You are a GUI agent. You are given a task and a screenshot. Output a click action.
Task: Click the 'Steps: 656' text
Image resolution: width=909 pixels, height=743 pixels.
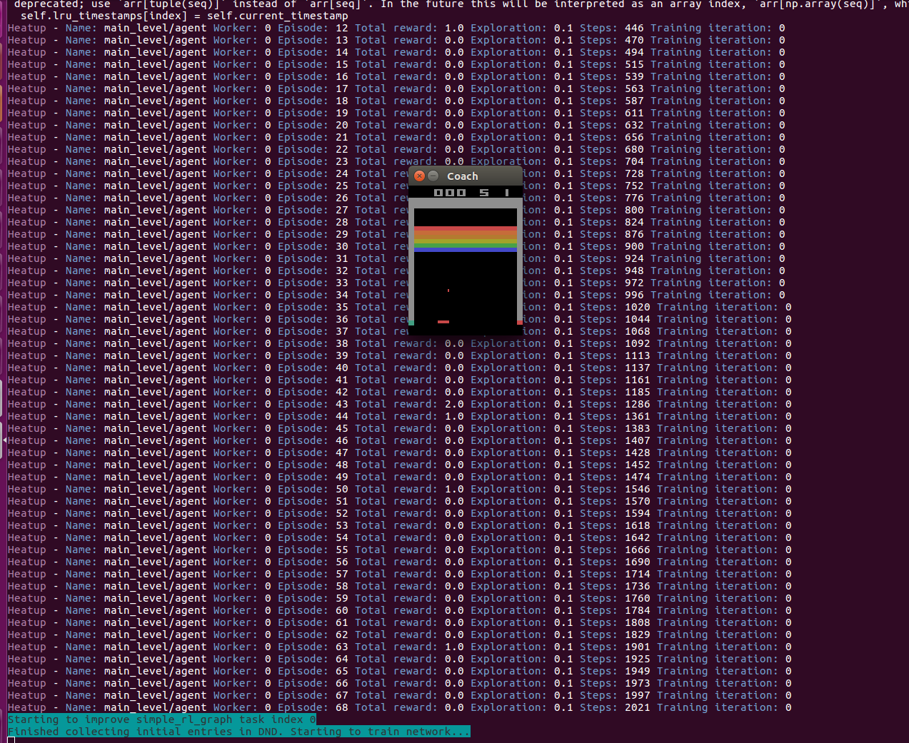point(611,137)
